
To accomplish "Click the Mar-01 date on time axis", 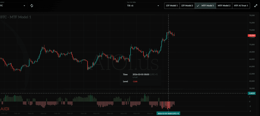I will [96, 113].
